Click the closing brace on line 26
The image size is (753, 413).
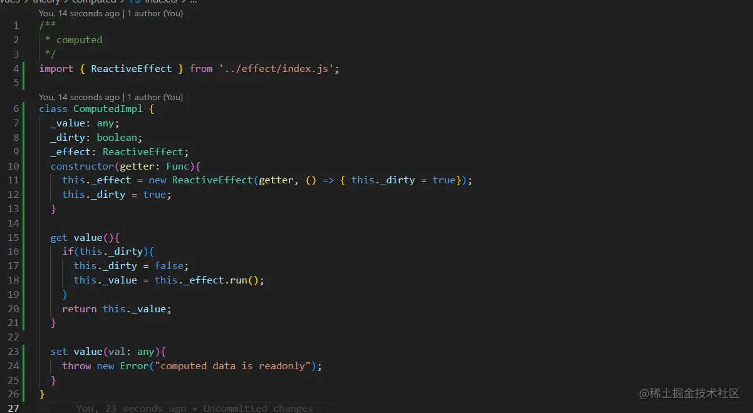[42, 394]
